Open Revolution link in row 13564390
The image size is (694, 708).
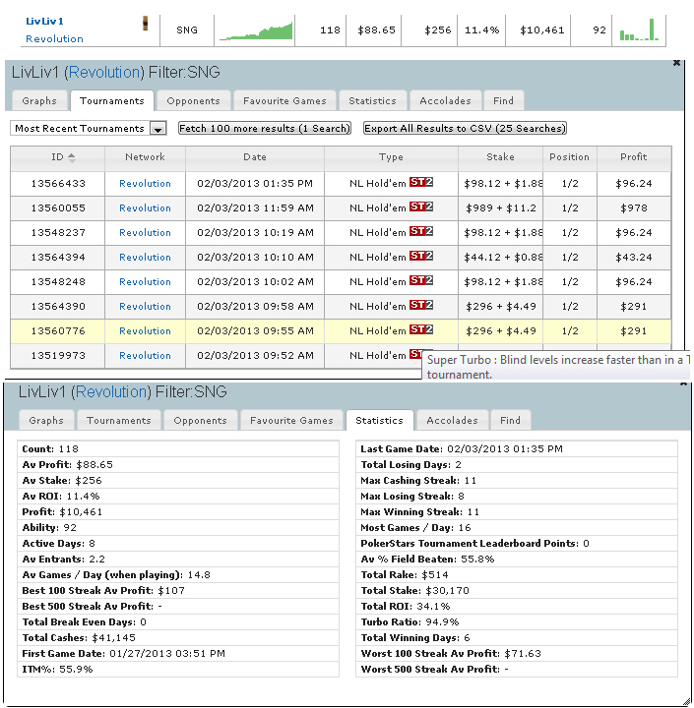pos(145,306)
